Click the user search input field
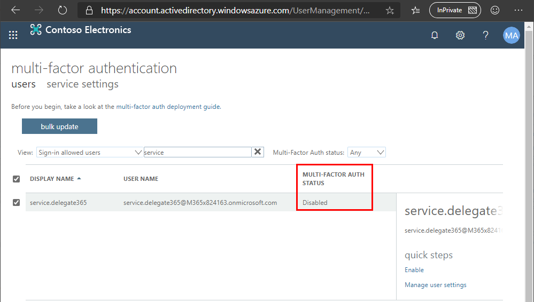The width and height of the screenshot is (534, 302). [197, 153]
